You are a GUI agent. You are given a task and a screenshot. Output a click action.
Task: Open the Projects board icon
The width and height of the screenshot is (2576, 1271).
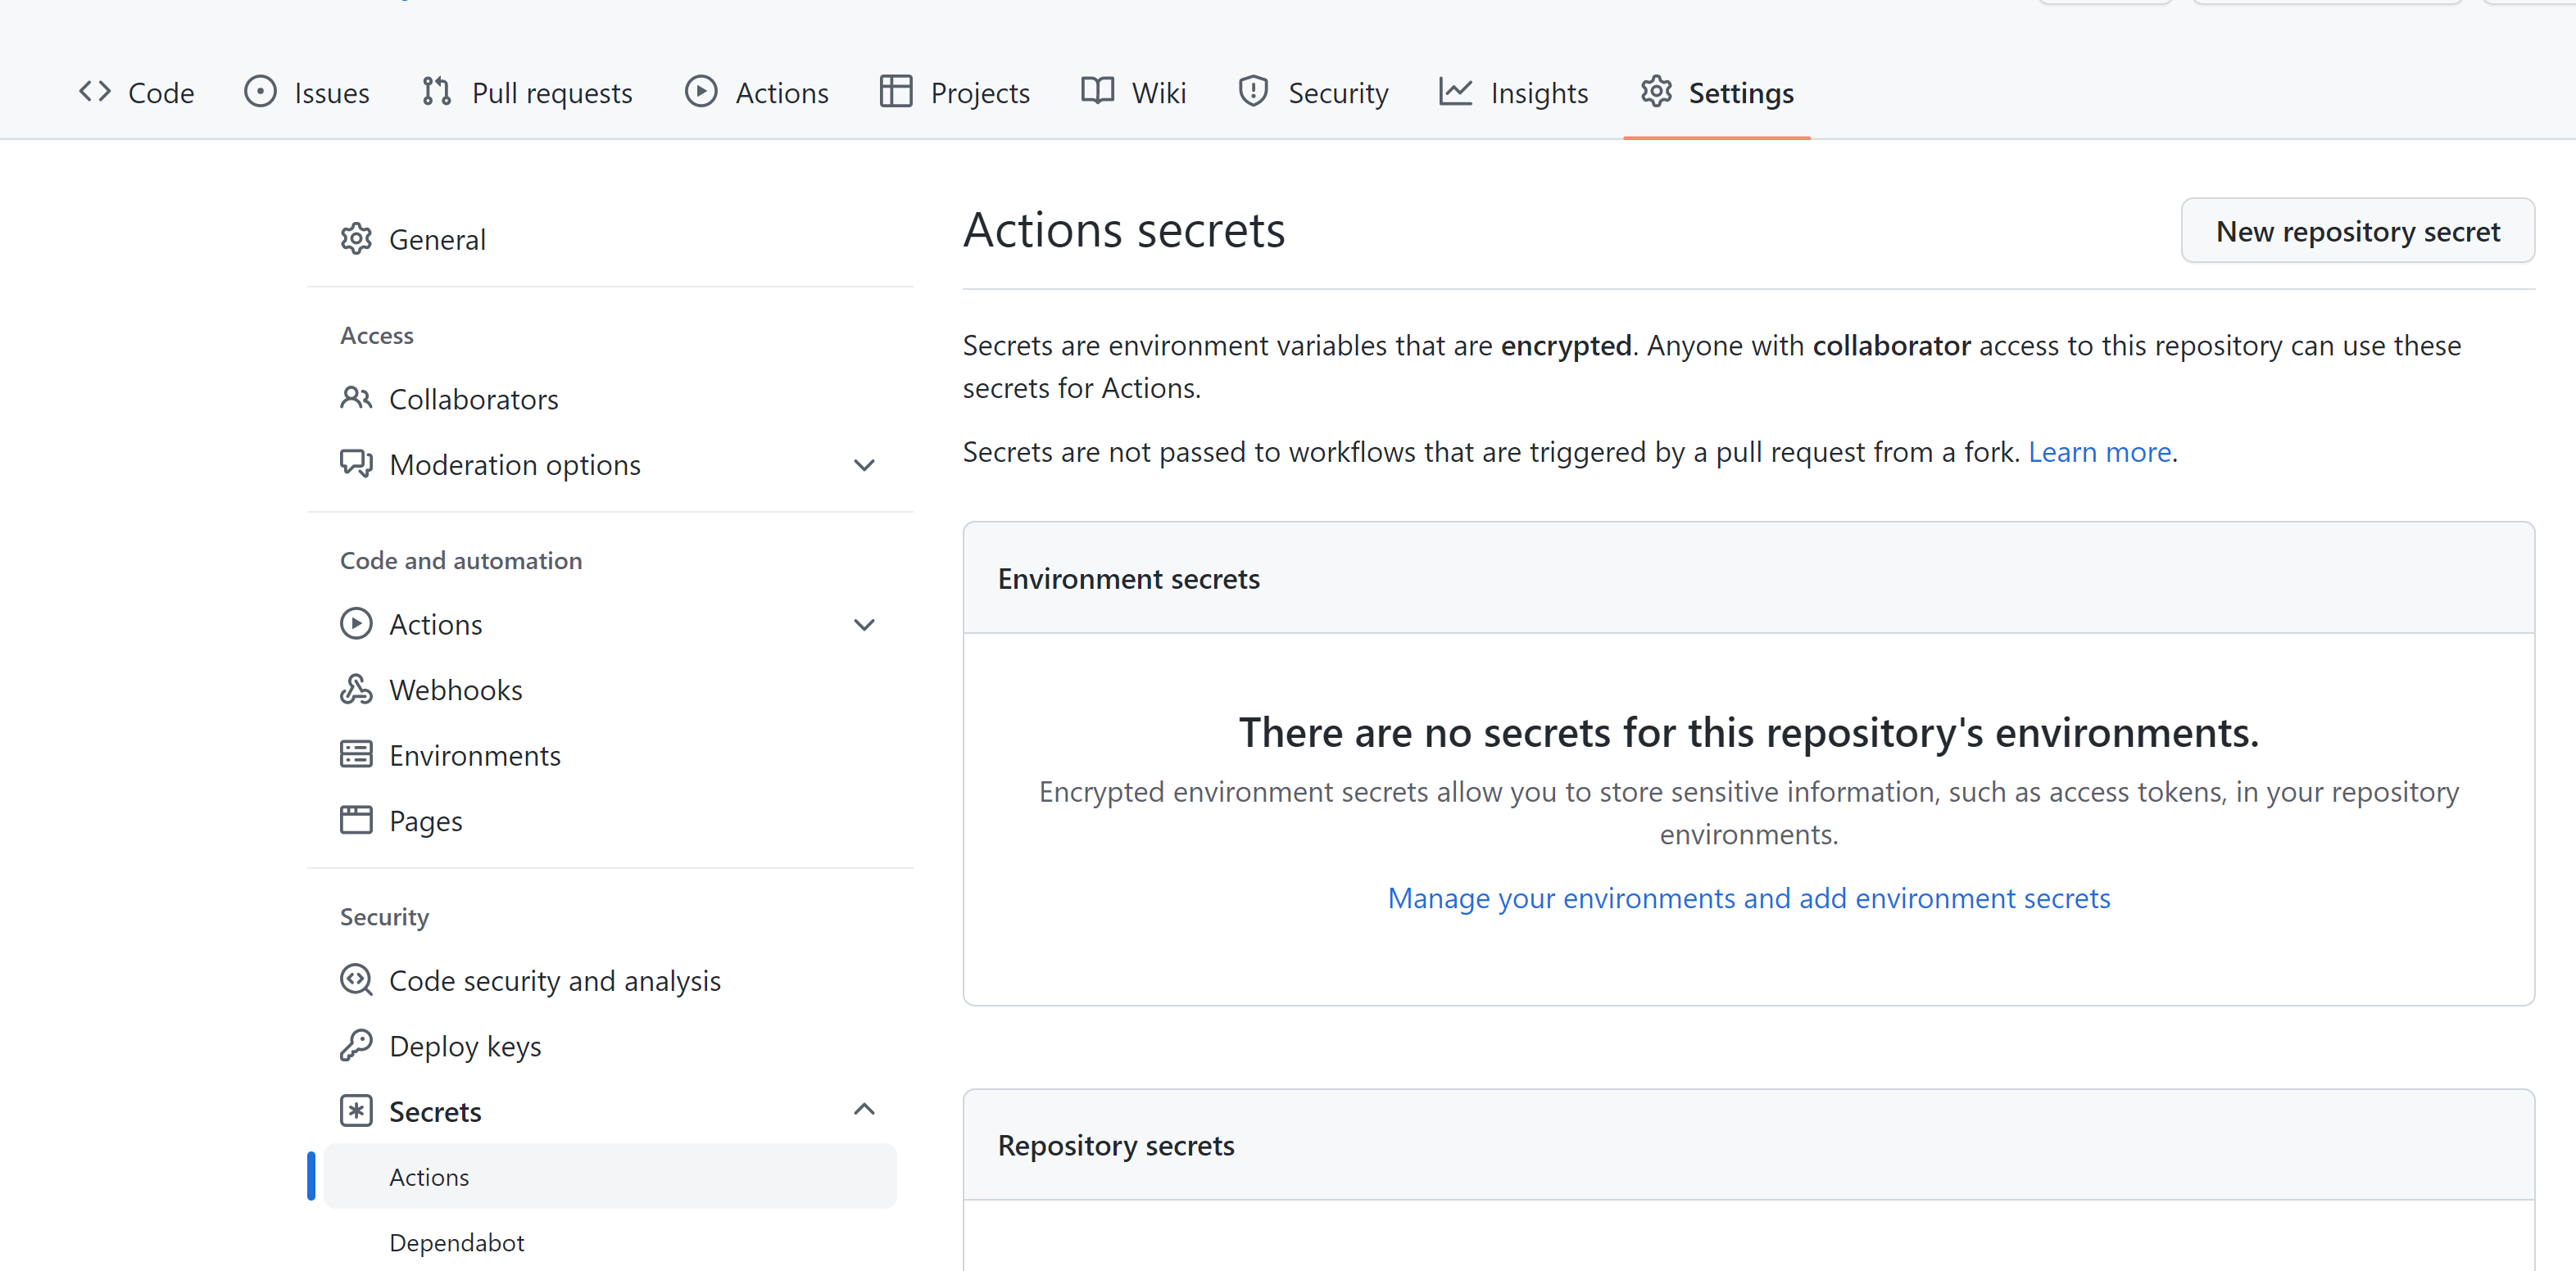click(x=895, y=91)
